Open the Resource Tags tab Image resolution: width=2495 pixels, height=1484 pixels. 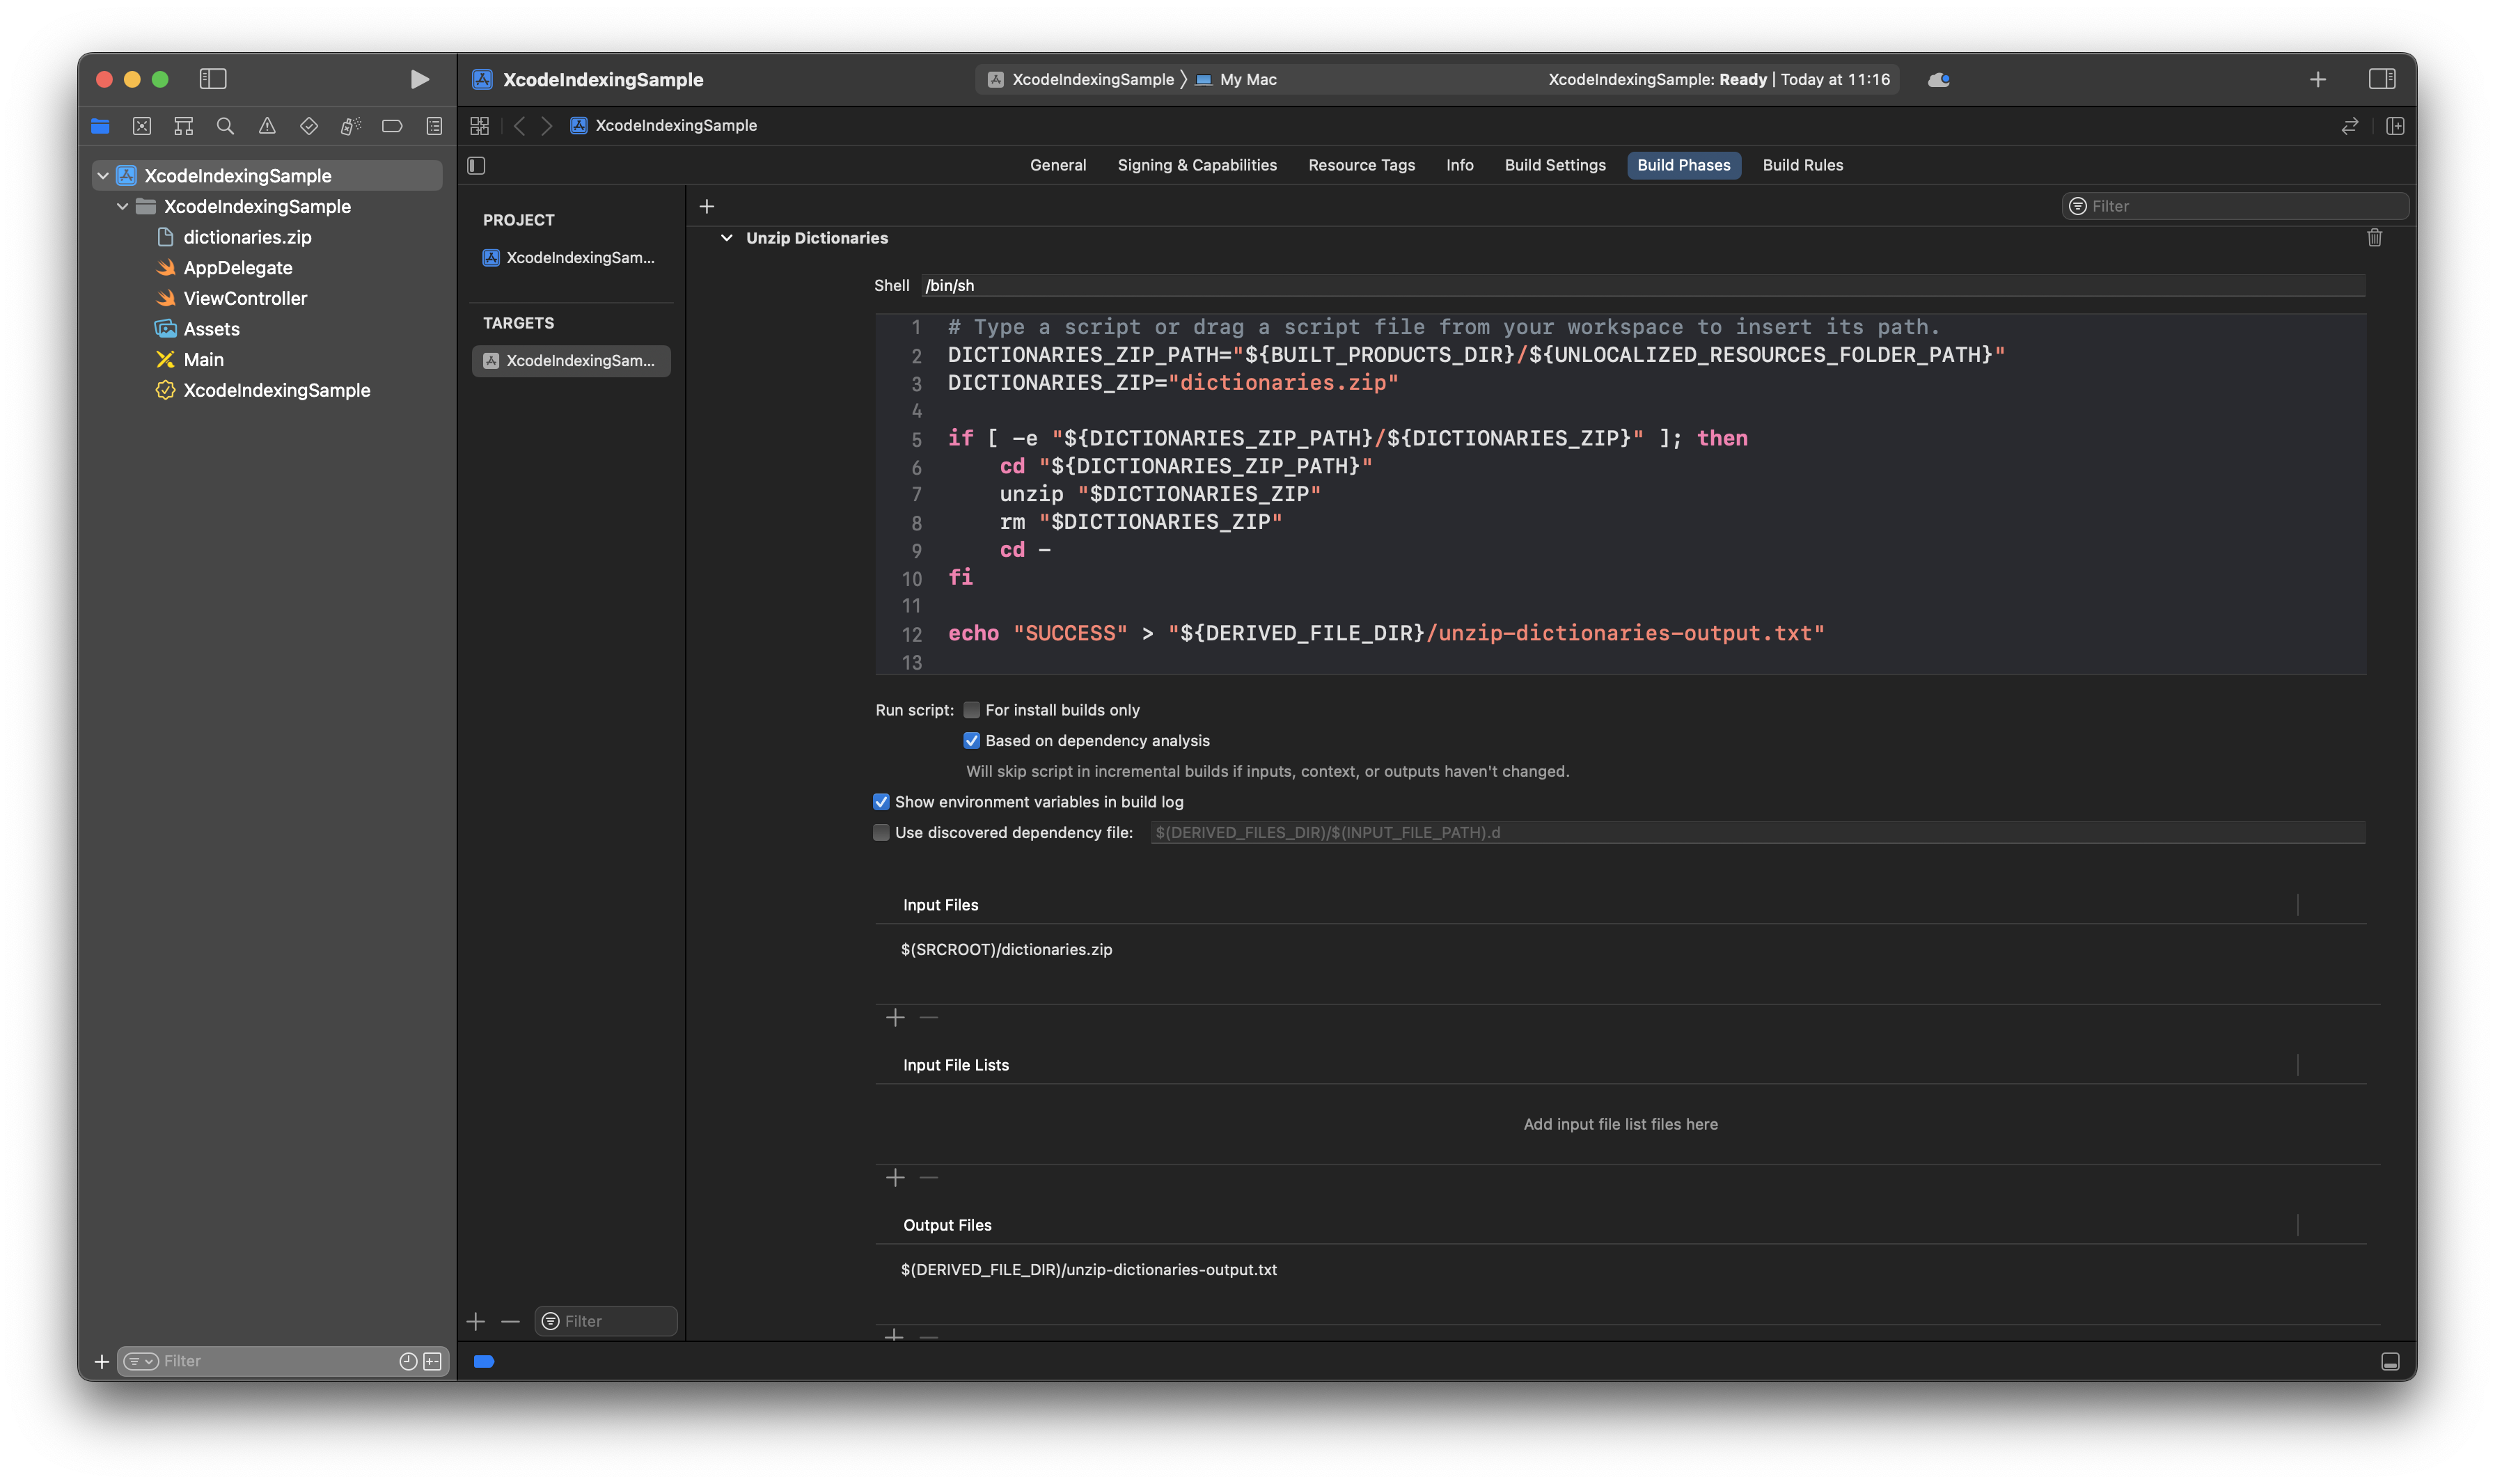click(1361, 165)
